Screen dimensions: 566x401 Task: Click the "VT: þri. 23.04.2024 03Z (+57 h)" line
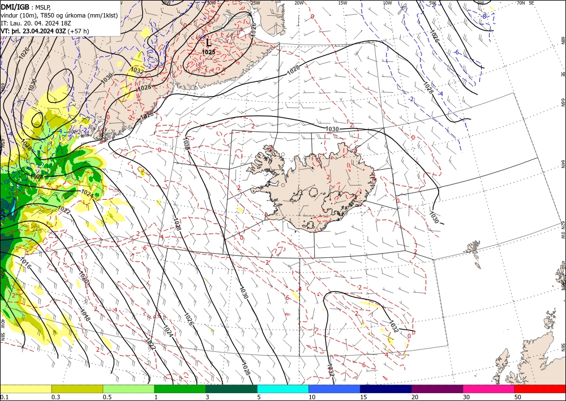[45, 31]
